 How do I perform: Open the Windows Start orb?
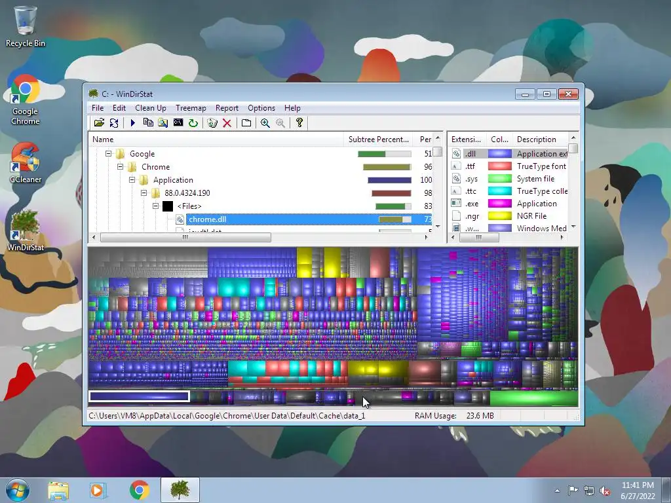pyautogui.click(x=18, y=490)
